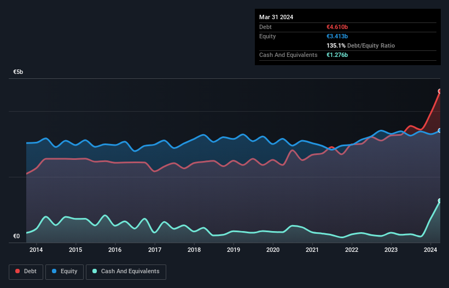The height and width of the screenshot is (288, 449).
Task: Click the 2016 x-axis label
Action: coord(115,250)
